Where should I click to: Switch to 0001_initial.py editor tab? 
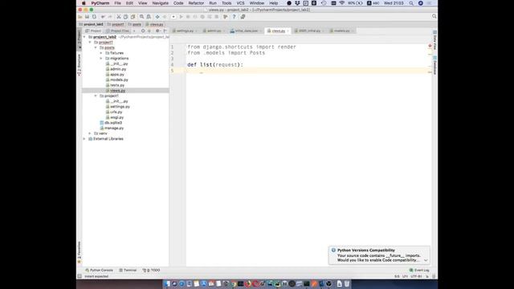309,31
